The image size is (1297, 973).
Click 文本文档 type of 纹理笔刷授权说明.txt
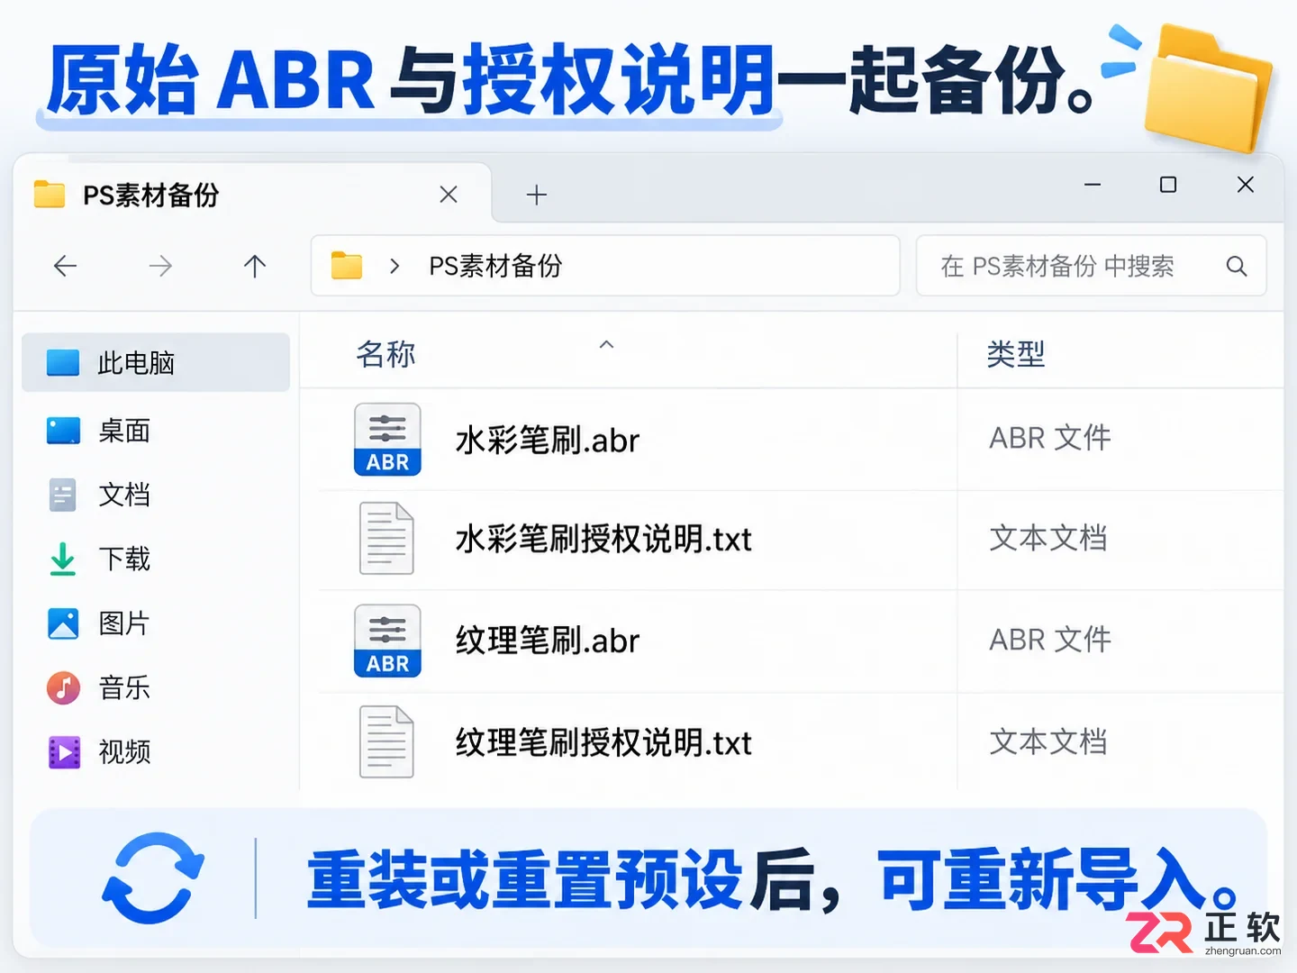(x=1048, y=741)
